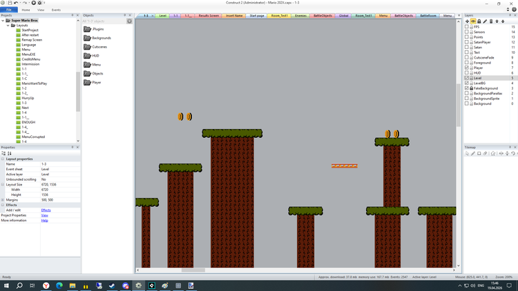518x291 pixels.
Task: Redo via the quick access toolbar arrow
Action: (24, 3)
